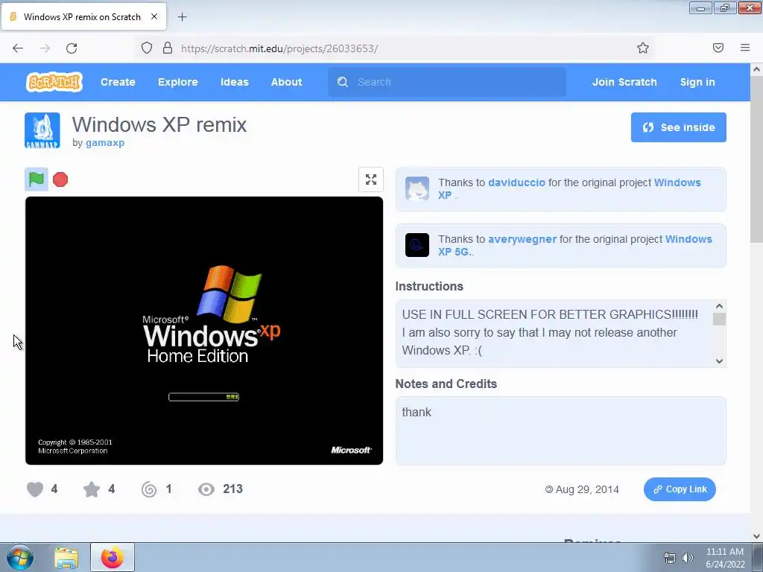Click the search magnifier icon

coord(343,82)
